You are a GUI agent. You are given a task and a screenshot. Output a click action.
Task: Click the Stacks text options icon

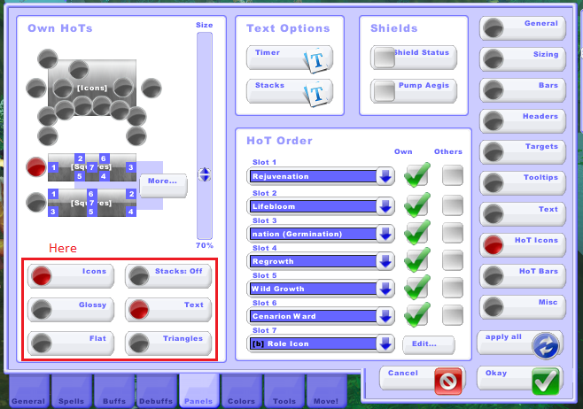pos(317,93)
